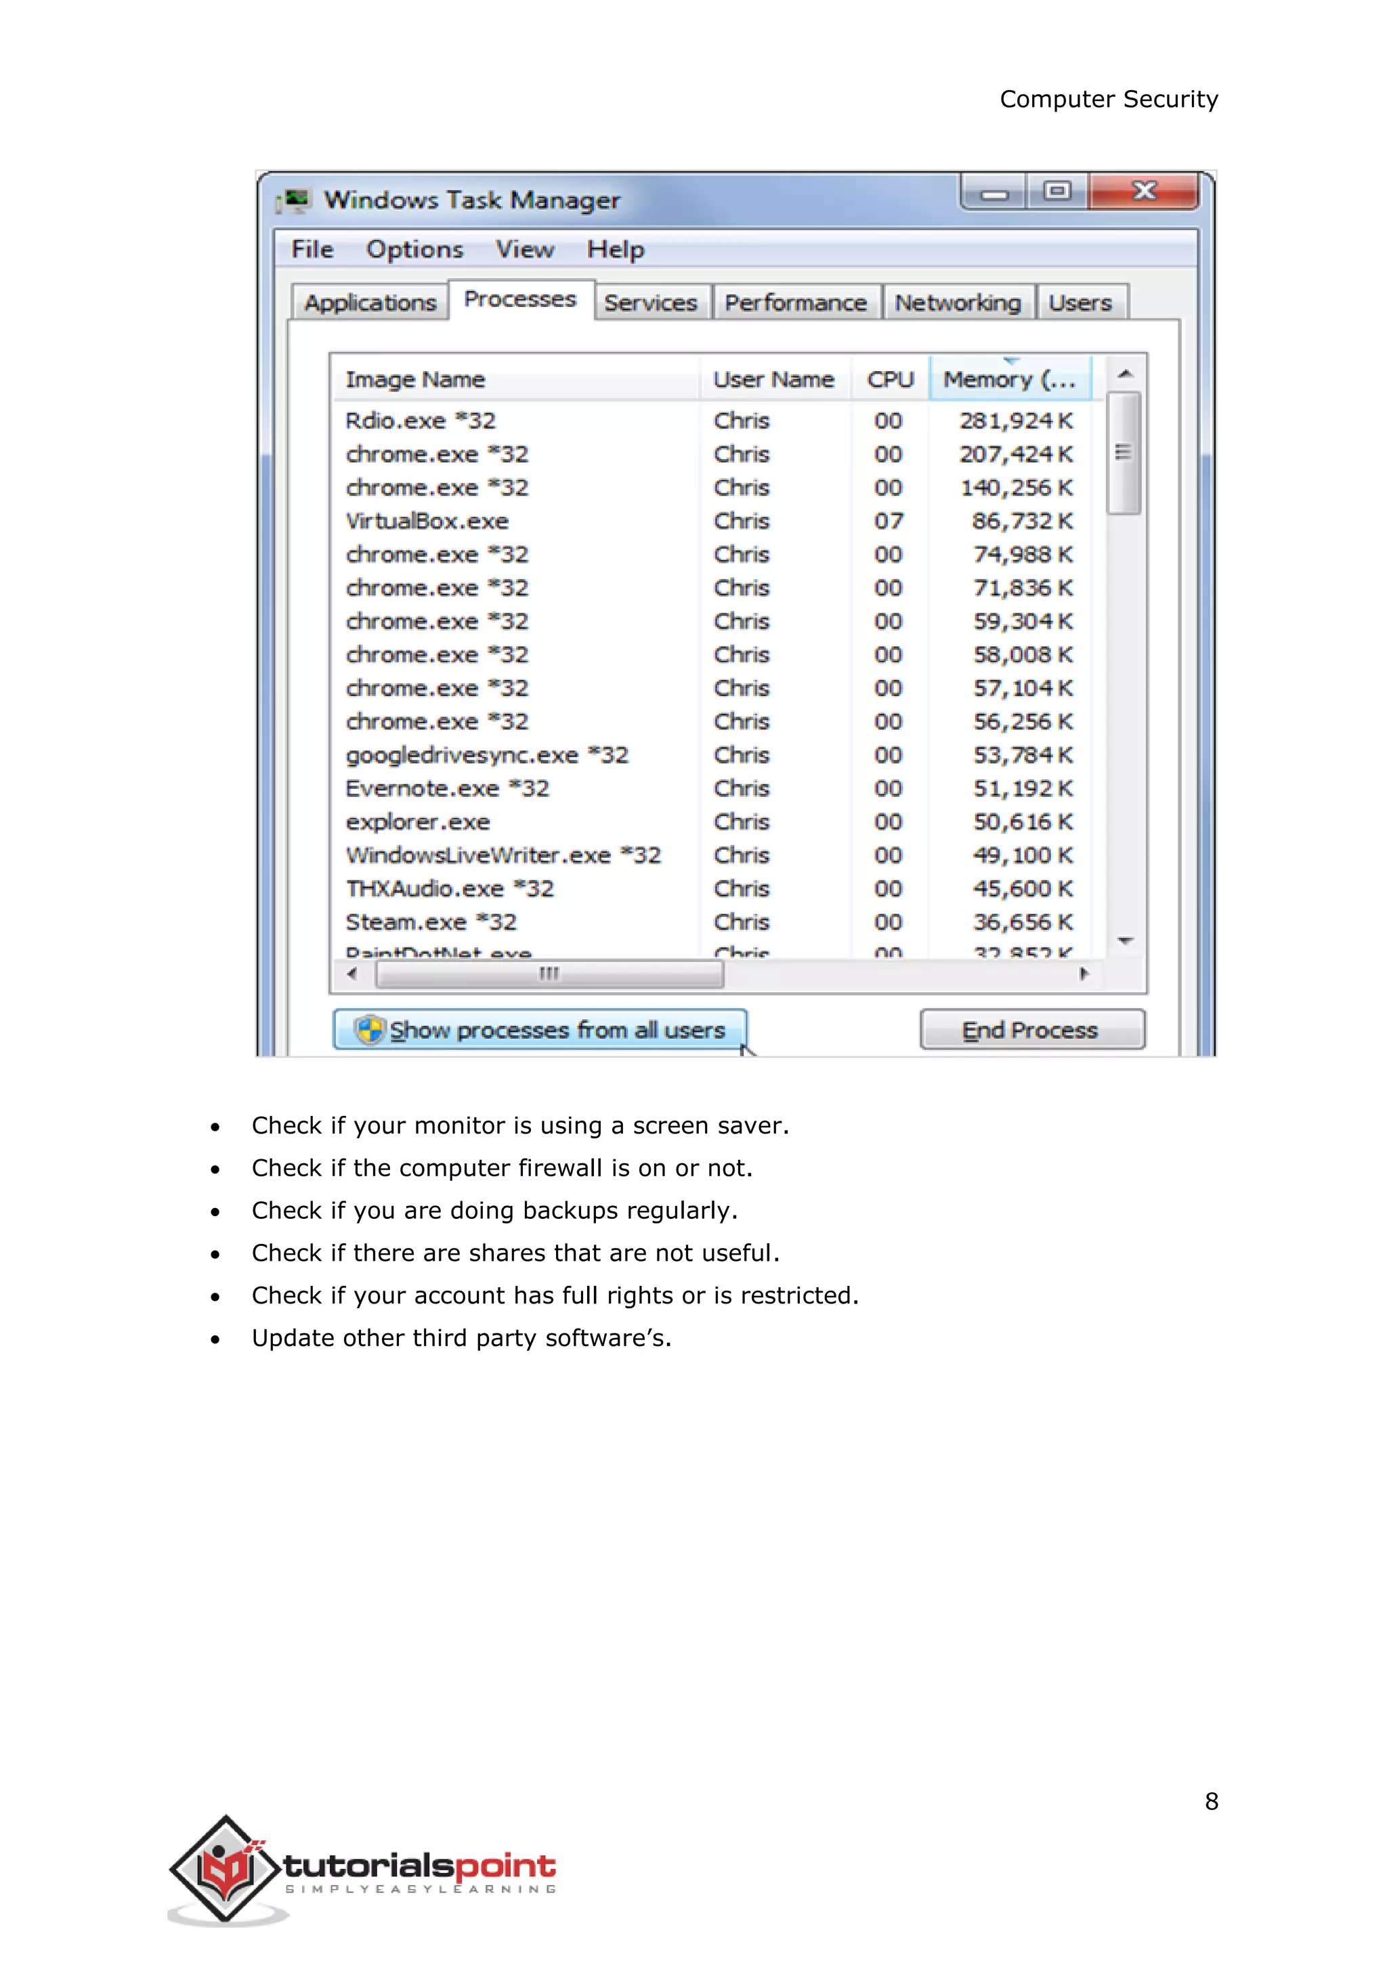The width and height of the screenshot is (1387, 1961).
Task: Switch to the Applications tab
Action: coord(370,303)
